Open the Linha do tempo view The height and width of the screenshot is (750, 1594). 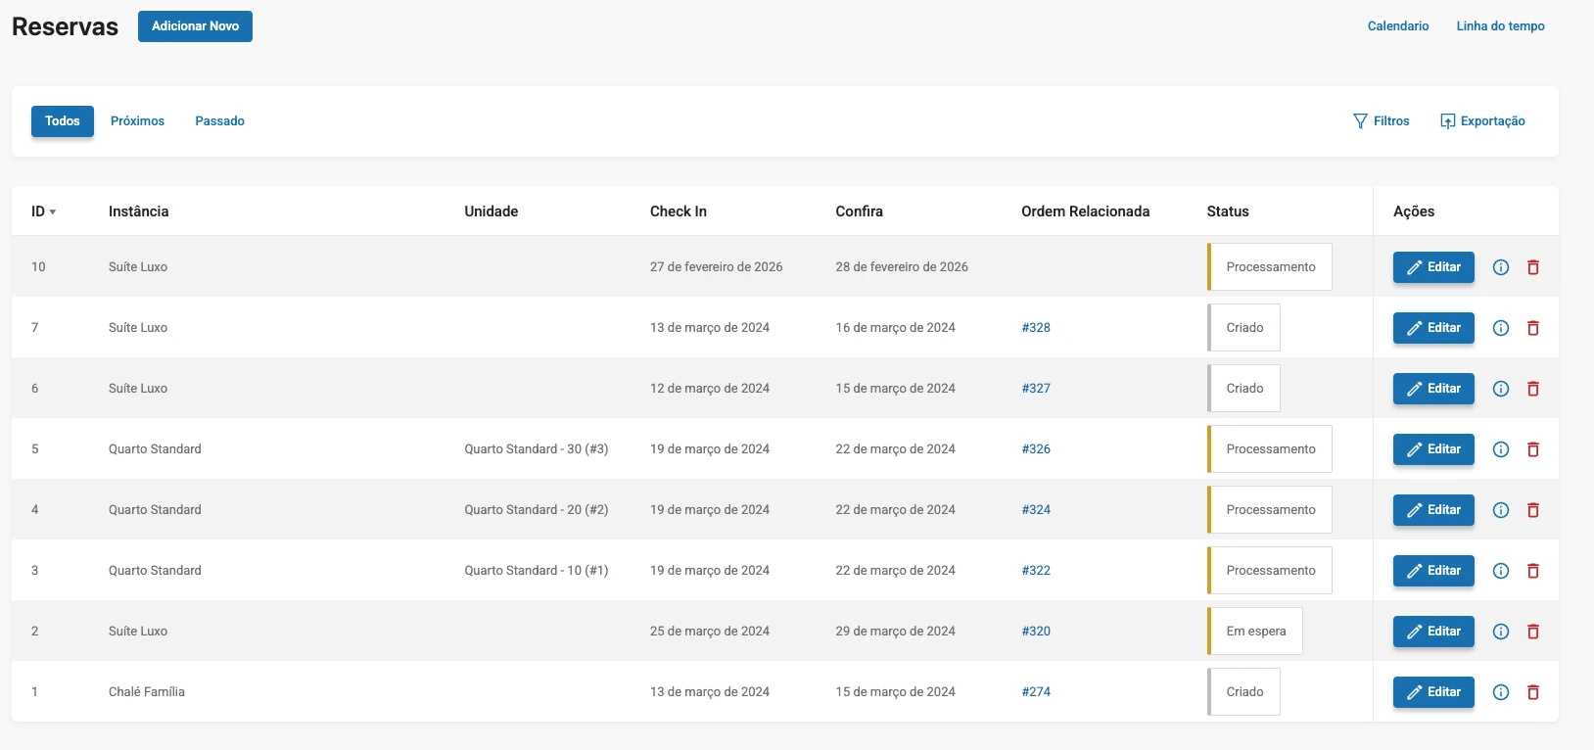point(1500,26)
